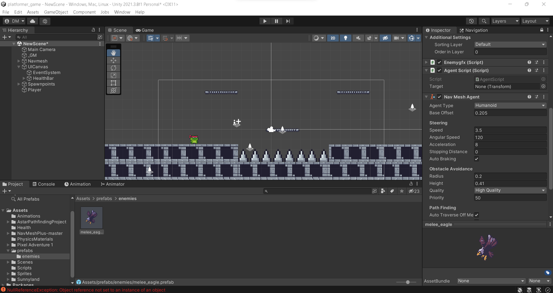Open Undo History
Image resolution: width=553 pixels, height=293 pixels.
(471, 21)
